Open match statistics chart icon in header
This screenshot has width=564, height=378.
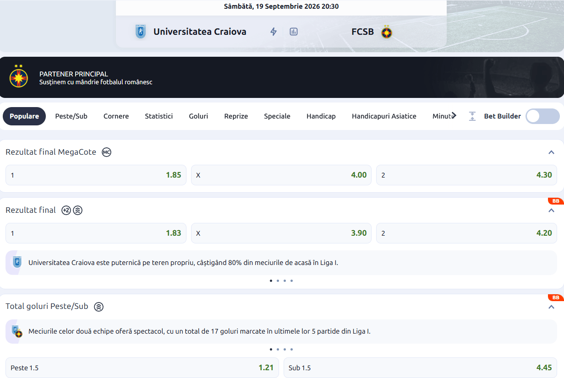(294, 32)
